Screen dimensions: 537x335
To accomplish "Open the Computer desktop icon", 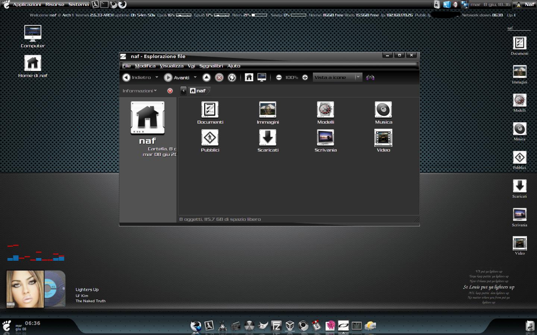I will tap(33, 36).
